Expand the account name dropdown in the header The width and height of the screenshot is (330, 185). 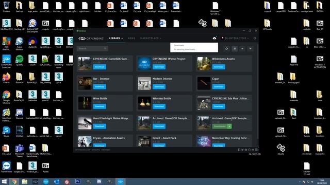click(237, 38)
